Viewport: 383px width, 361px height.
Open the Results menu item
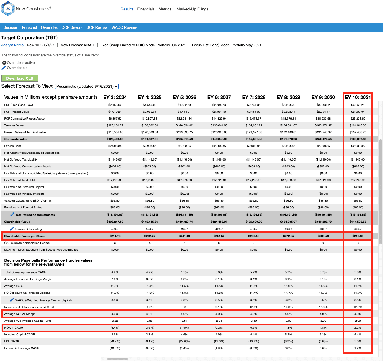click(x=127, y=9)
